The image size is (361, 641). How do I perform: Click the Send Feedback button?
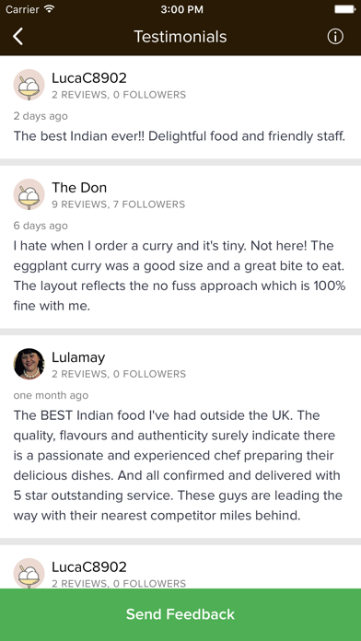point(180,615)
